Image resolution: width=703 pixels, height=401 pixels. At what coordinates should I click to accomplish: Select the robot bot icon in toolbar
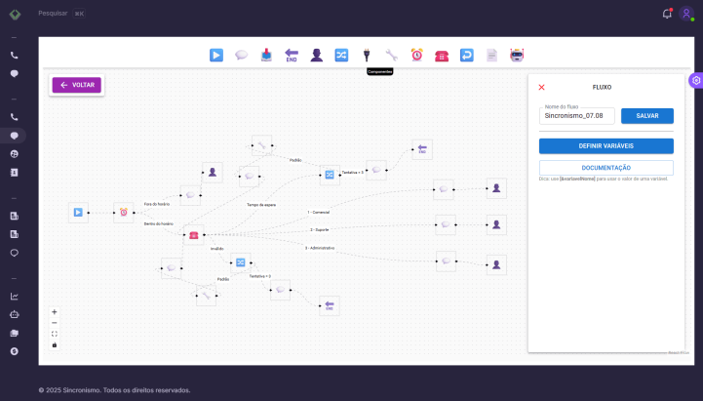(x=517, y=55)
